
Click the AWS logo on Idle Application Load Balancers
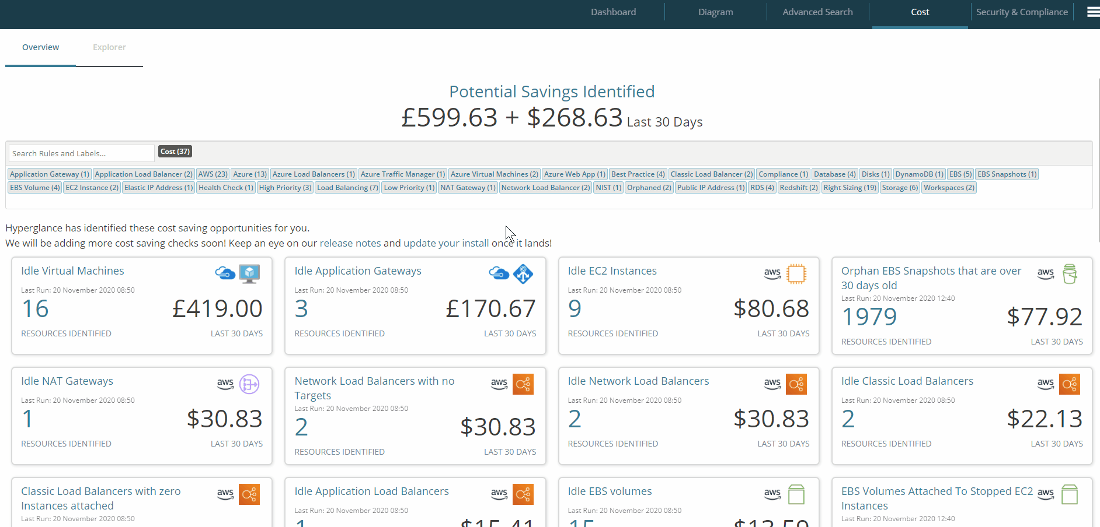tap(499, 494)
